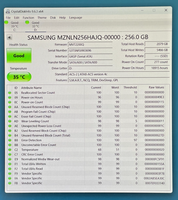Close the CrystalDiskInfo window
This screenshot has width=178, height=200.
click(x=166, y=10)
